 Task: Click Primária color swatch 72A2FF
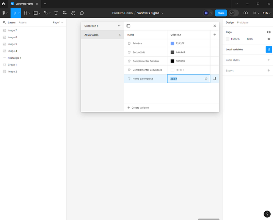[x=172, y=44]
